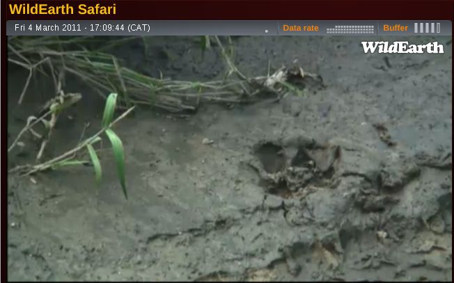This screenshot has width=454, height=283.
Task: Click the drooping green grass blade in the video
Action: tap(117, 154)
